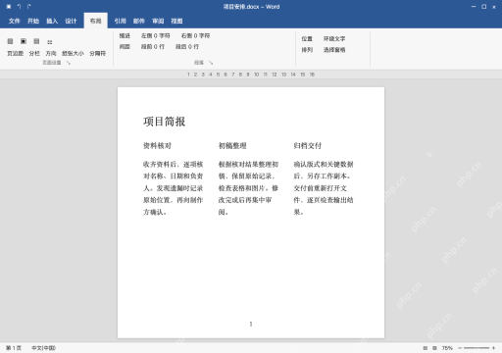Switch to the 视图 tab
Screen dimensions: 502x353
176,22
